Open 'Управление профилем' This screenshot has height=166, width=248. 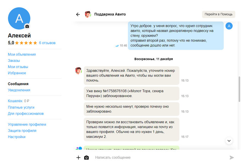[27, 124]
